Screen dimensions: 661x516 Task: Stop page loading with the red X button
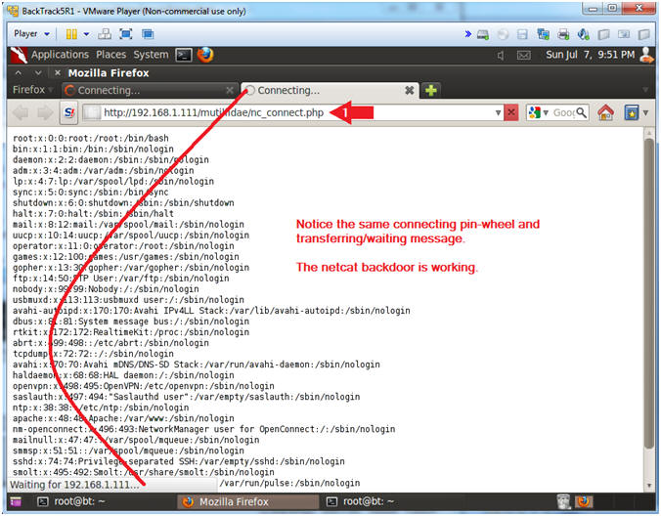click(x=511, y=113)
